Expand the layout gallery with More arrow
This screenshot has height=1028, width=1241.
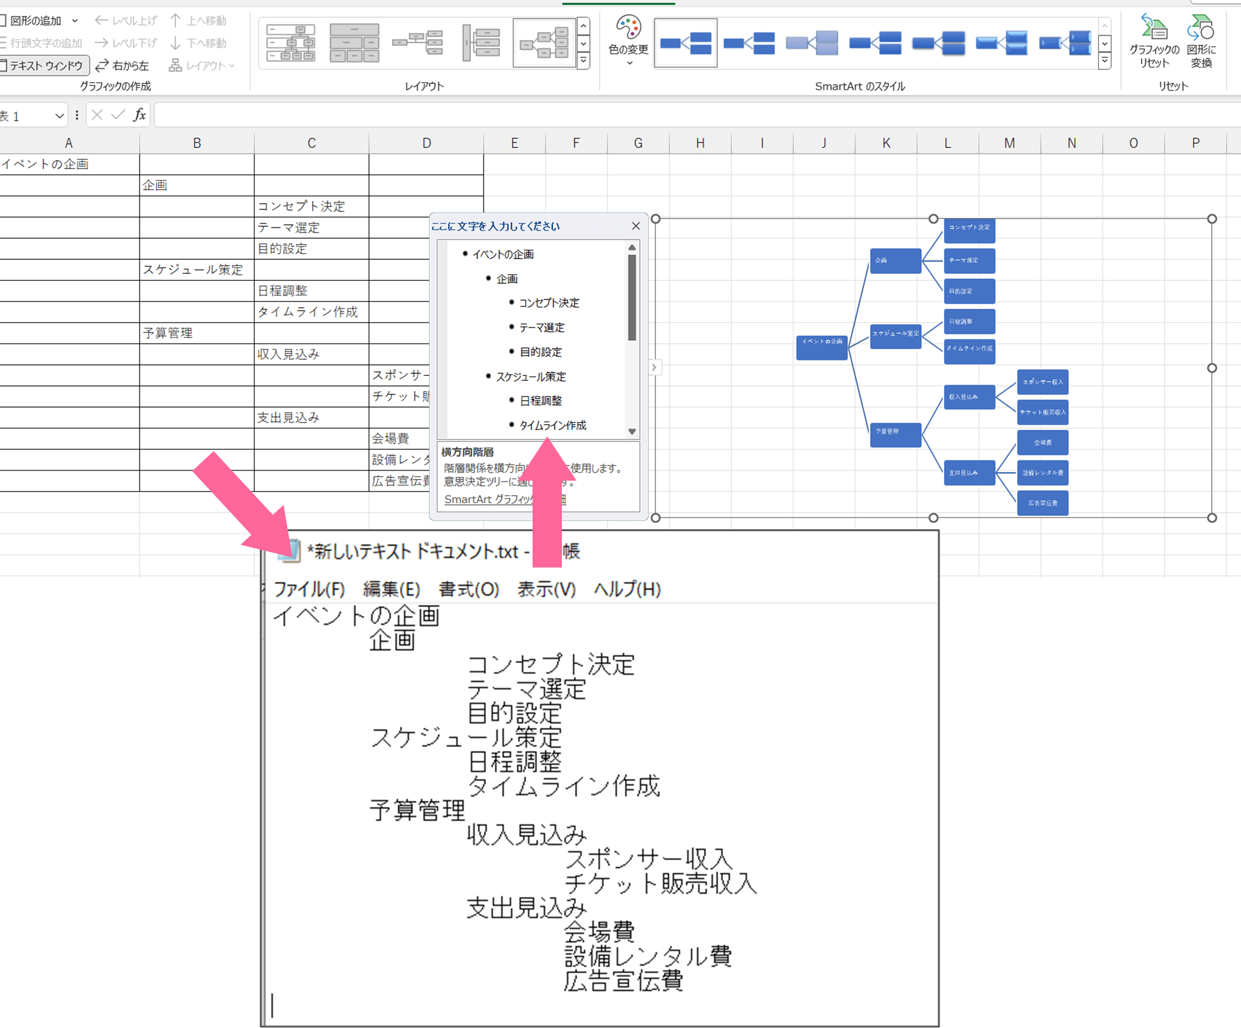[x=583, y=61]
